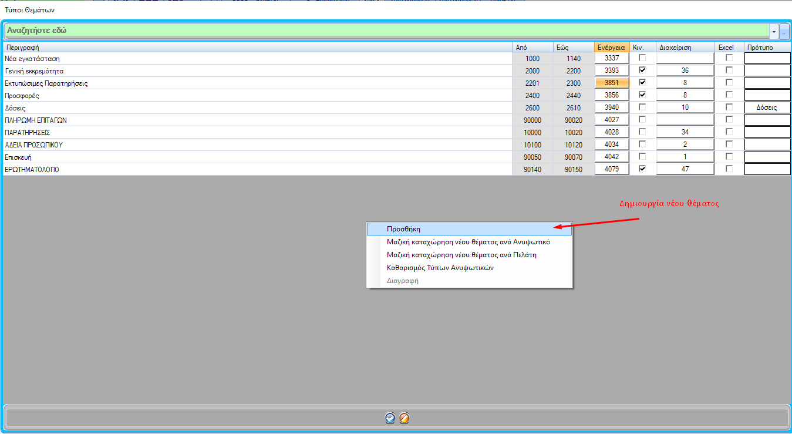
Task: Click Πρότυπο cell showing Δόσεις
Action: (767, 107)
